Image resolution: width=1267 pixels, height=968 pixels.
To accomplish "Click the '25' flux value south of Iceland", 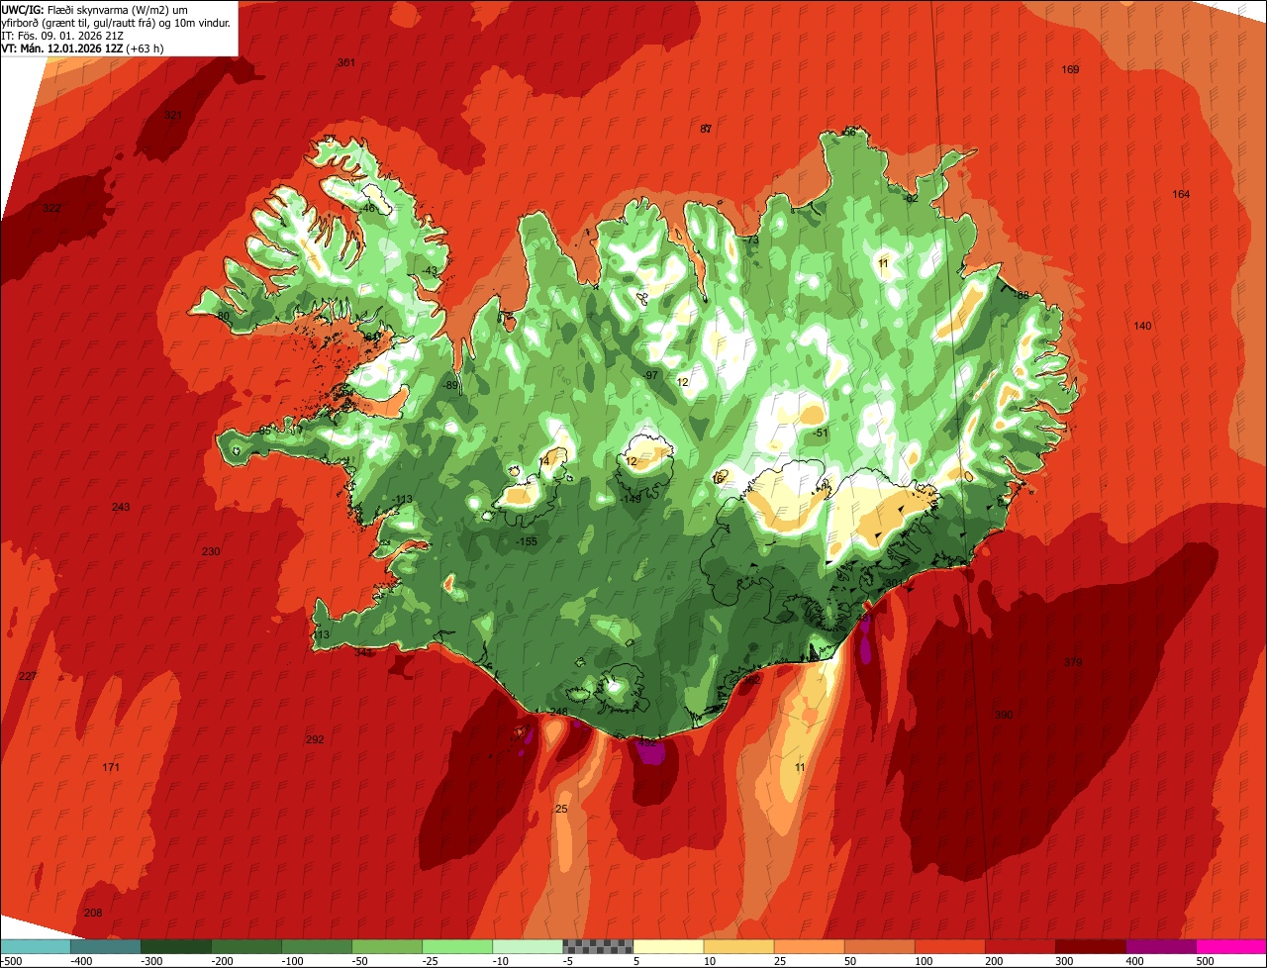I will (561, 809).
